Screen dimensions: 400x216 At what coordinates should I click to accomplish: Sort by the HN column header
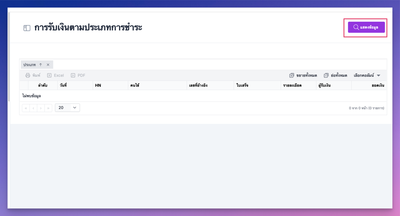coord(98,85)
